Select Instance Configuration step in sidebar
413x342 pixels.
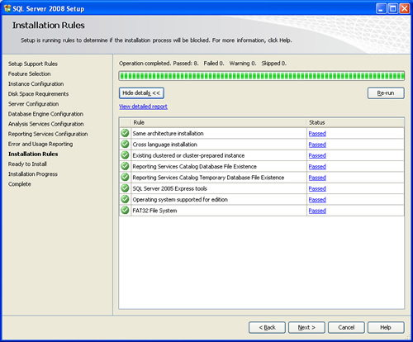[36, 84]
